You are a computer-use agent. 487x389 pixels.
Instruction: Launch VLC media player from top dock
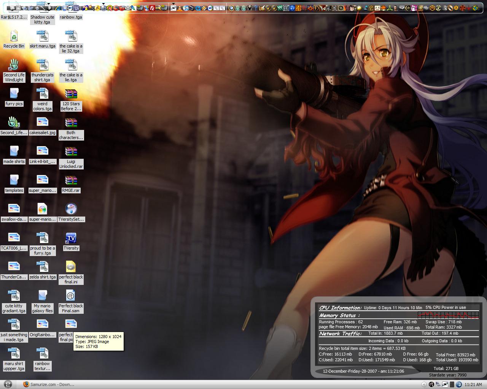pos(179,8)
